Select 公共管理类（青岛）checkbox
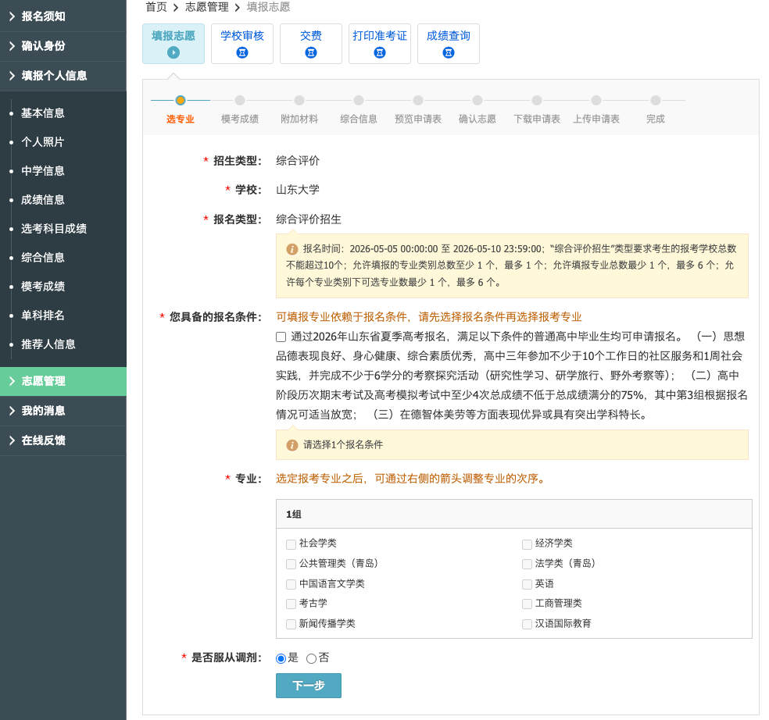769x720 pixels. (x=291, y=564)
